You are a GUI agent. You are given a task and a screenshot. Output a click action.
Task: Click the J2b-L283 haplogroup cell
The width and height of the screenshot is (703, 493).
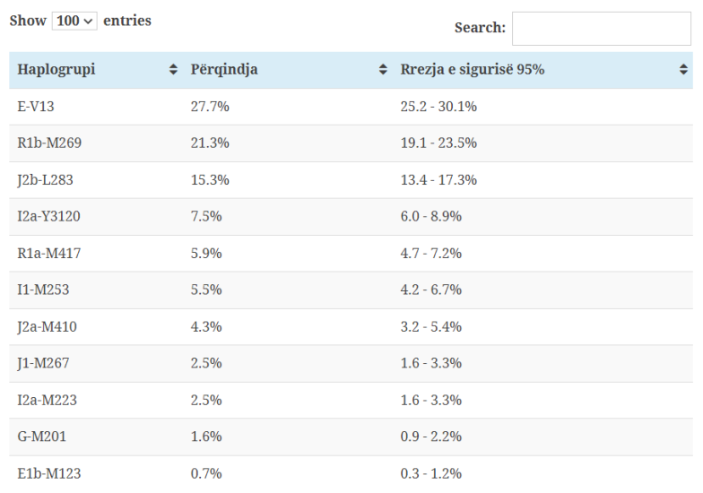[45, 180]
